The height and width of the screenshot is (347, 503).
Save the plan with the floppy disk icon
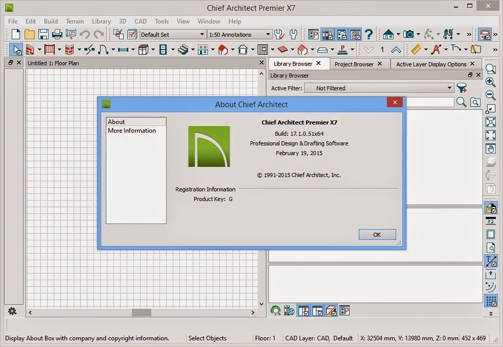(x=43, y=34)
